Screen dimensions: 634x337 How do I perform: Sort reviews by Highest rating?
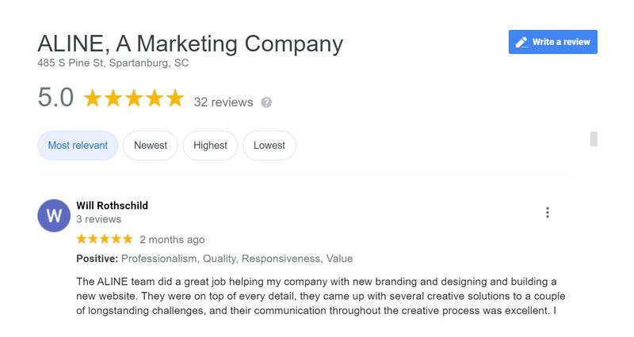coord(210,146)
